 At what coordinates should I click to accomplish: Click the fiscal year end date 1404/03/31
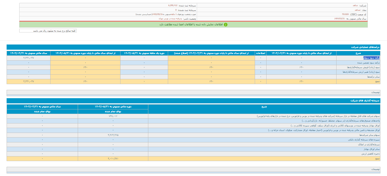coord(339,18)
